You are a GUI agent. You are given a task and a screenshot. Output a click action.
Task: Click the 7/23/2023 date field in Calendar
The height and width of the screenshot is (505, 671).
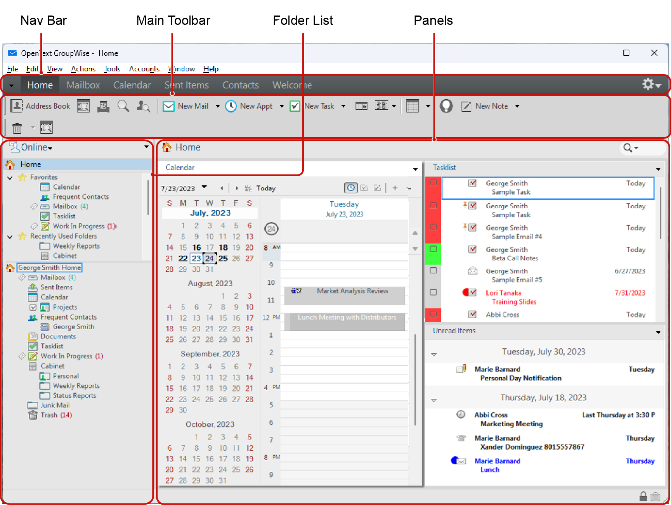point(178,188)
